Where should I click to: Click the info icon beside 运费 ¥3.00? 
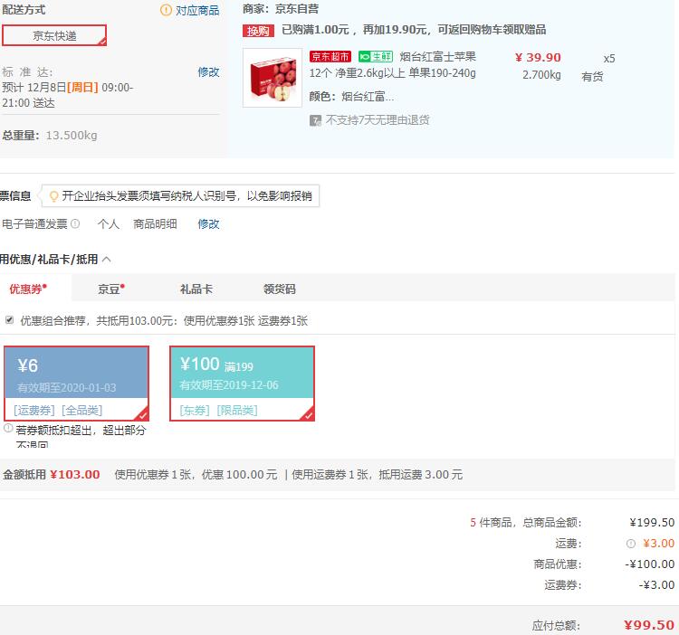click(x=631, y=544)
